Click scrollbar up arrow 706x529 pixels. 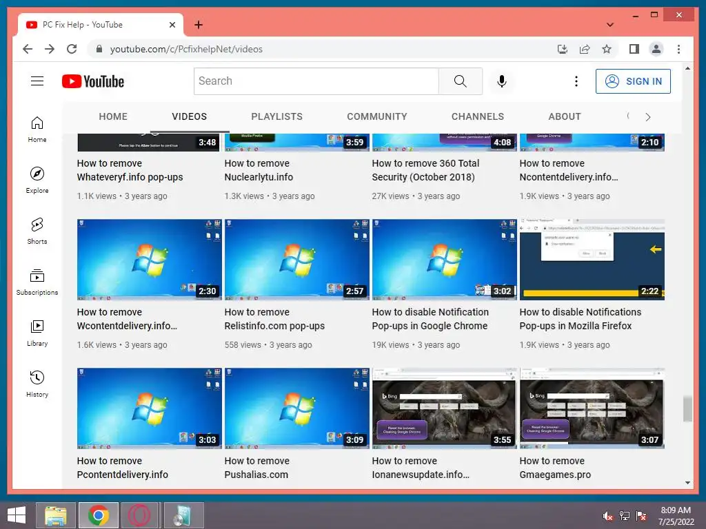[687, 68]
